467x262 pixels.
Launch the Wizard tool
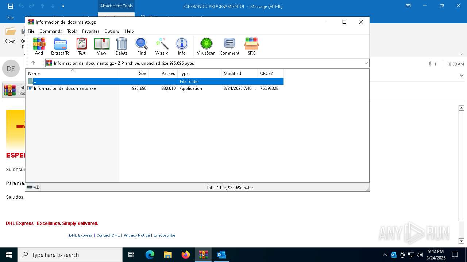click(x=162, y=46)
